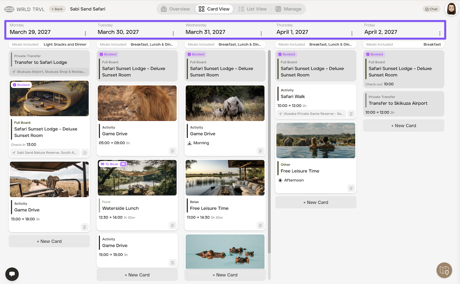
Task: Open the rhino photo on Wednesday's Game Drive
Action: [225, 103]
